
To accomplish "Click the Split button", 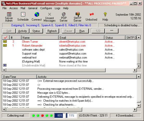I will pyautogui.click(x=9, y=31).
